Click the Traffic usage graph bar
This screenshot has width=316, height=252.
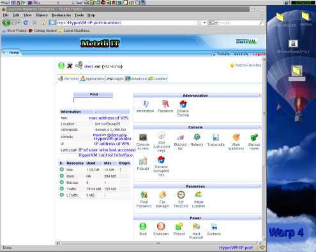[x=123, y=189]
